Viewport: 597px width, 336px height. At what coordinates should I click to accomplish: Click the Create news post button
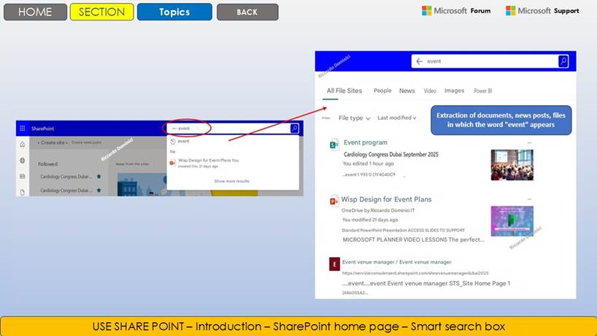[86, 142]
